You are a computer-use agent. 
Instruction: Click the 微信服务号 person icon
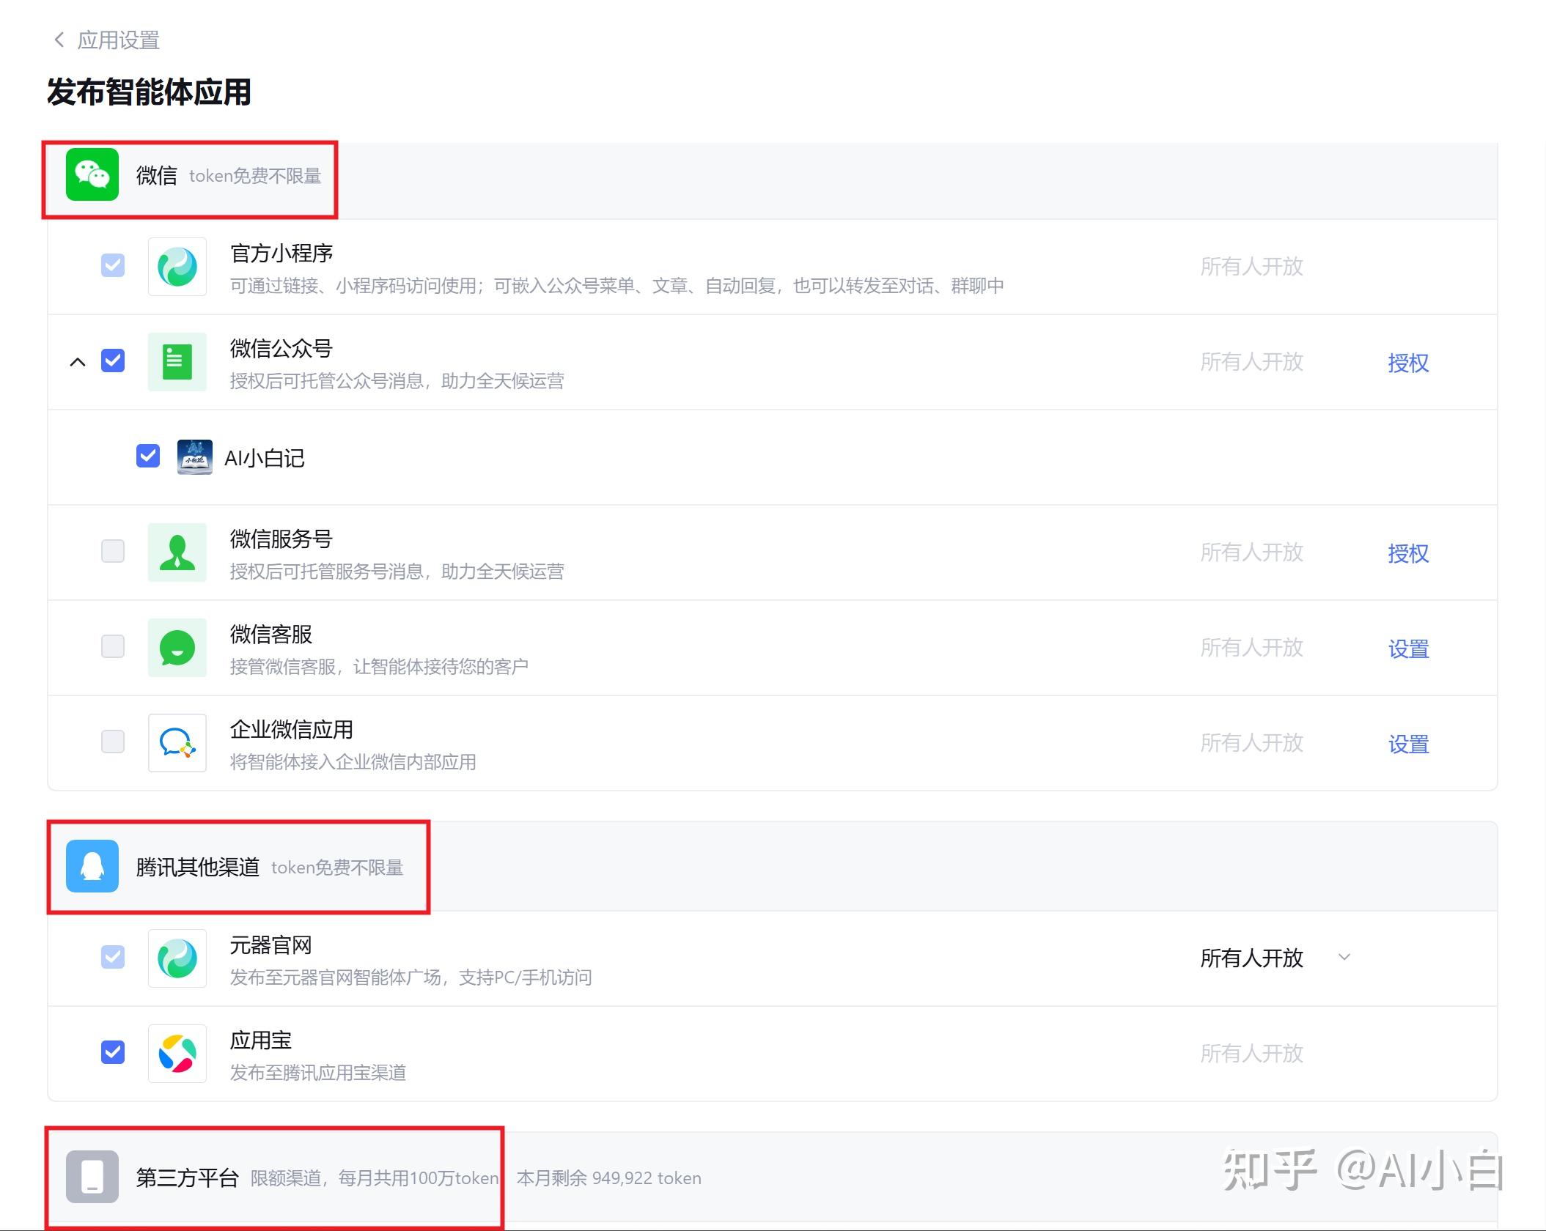point(177,552)
